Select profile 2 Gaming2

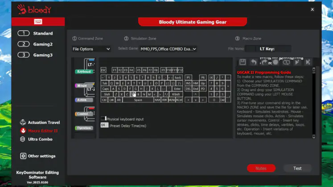point(36,44)
